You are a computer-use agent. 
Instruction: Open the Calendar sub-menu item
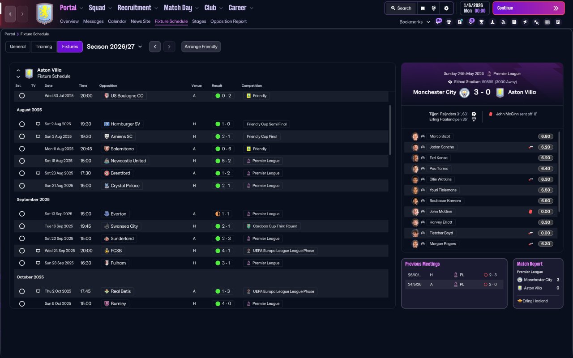117,21
